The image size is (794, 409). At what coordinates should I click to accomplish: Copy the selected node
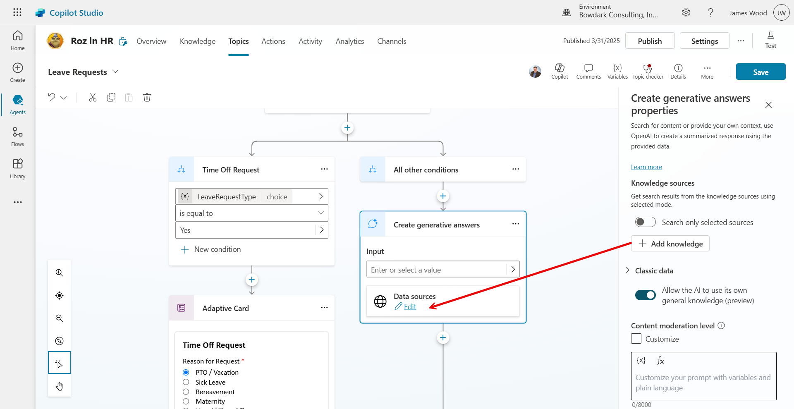click(x=111, y=97)
